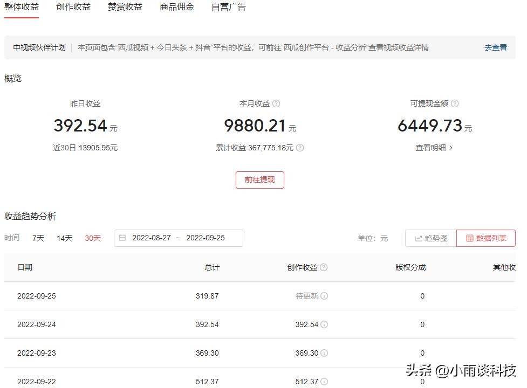Image resolution: width=527 pixels, height=388 pixels.
Task: Open the 趋势图 trend chart view
Action: pyautogui.click(x=430, y=238)
